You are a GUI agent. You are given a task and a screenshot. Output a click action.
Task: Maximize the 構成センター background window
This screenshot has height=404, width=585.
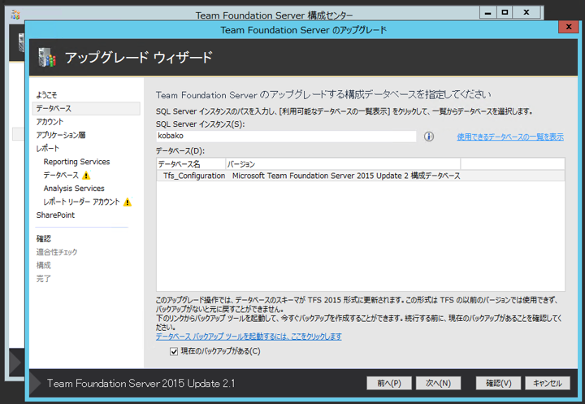(x=505, y=12)
